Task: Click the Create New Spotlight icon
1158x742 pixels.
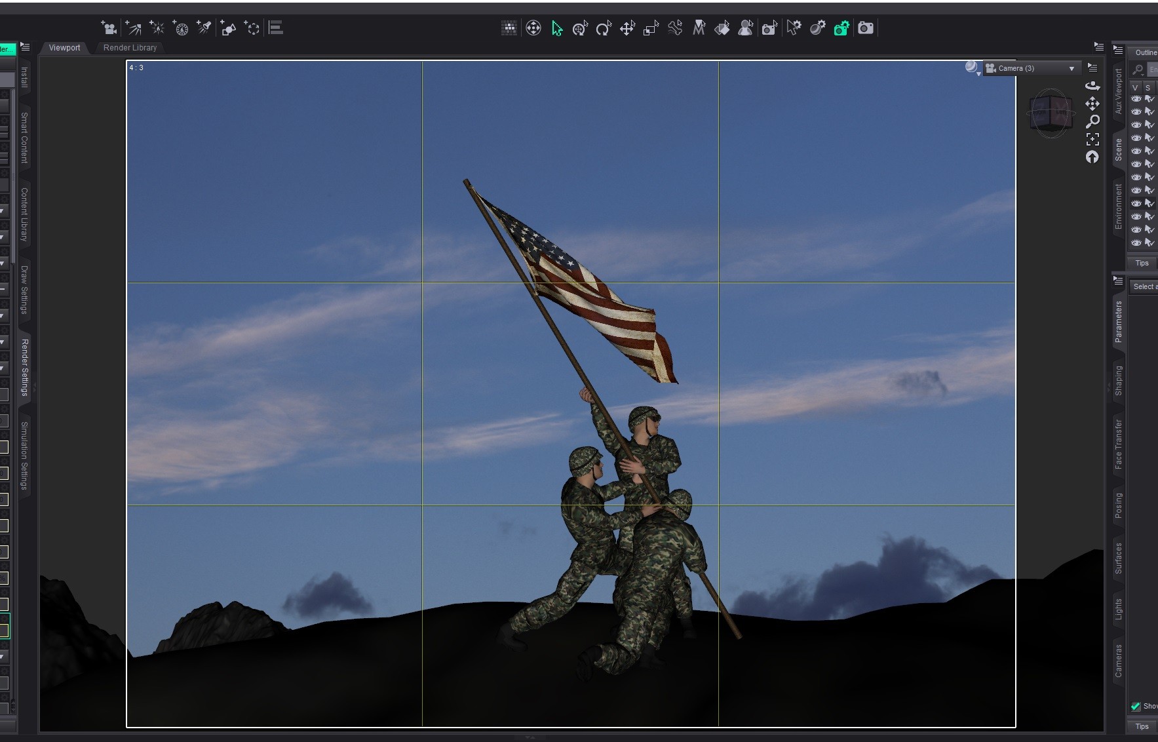Action: (x=204, y=28)
